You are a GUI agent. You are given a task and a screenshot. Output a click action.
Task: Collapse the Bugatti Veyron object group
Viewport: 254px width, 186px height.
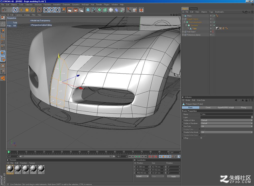183,19
